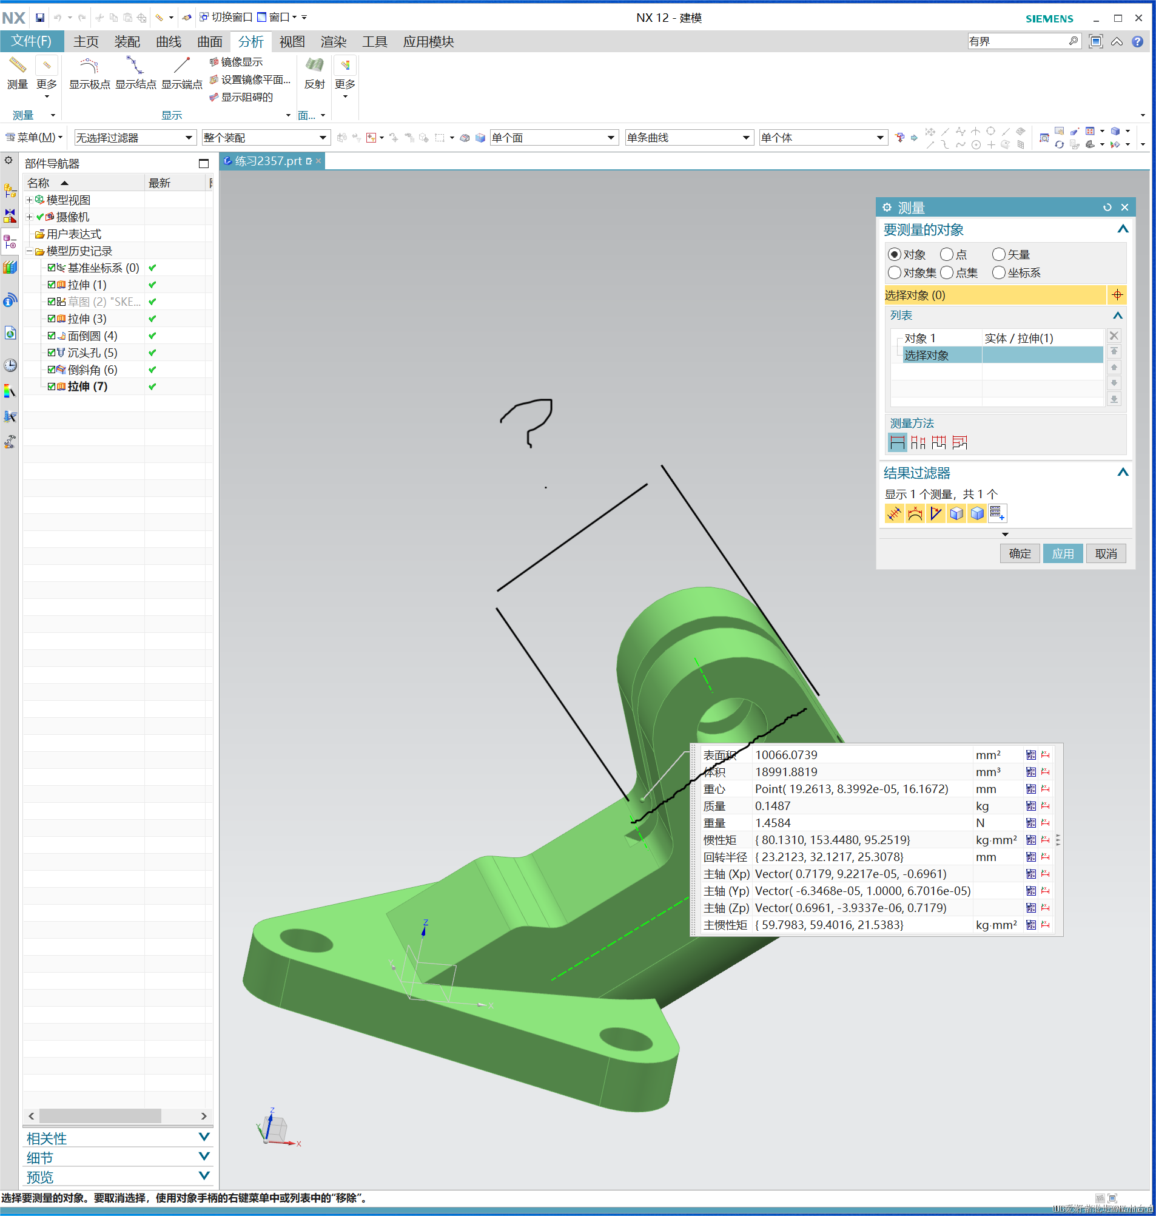Open the assembly navigator sidebar icon

tap(10, 190)
